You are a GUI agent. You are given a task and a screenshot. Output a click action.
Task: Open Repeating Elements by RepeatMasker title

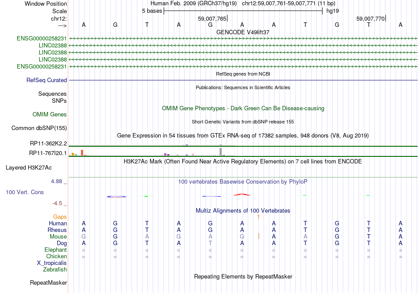pyautogui.click(x=243, y=277)
